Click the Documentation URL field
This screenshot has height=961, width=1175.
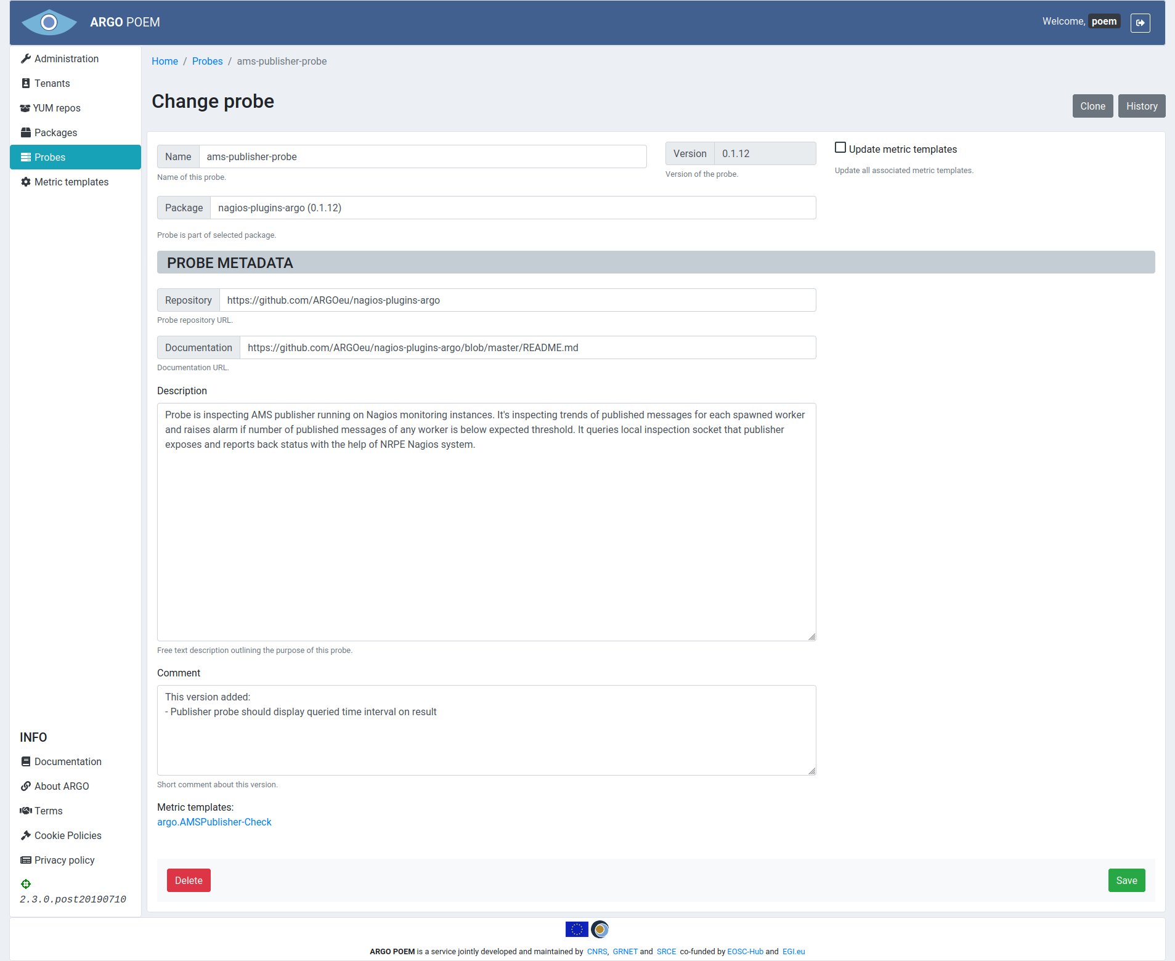click(528, 347)
